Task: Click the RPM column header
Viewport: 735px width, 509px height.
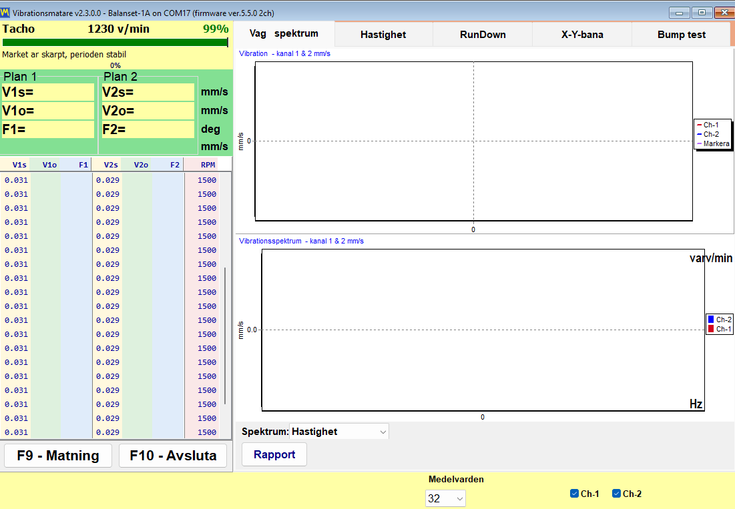Action: (x=202, y=165)
